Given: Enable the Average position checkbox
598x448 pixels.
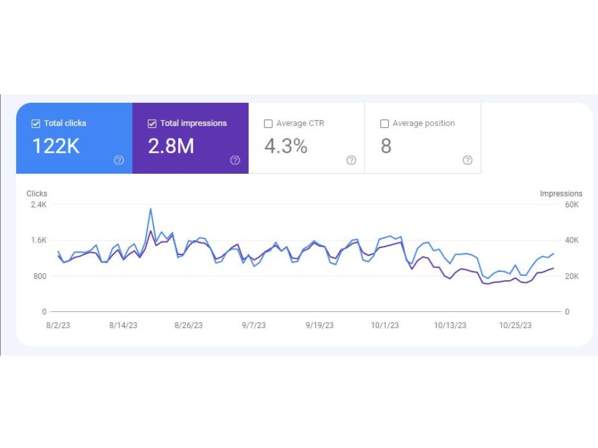Looking at the screenshot, I should point(385,124).
